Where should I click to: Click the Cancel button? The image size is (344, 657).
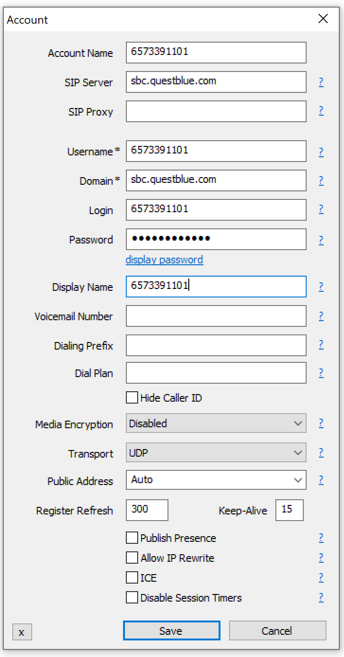click(277, 631)
